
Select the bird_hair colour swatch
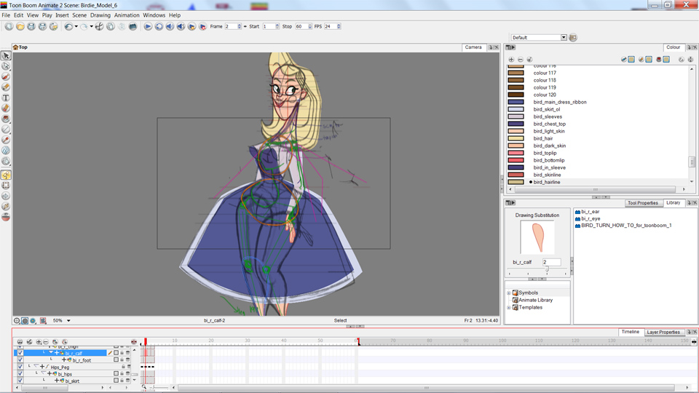516,138
